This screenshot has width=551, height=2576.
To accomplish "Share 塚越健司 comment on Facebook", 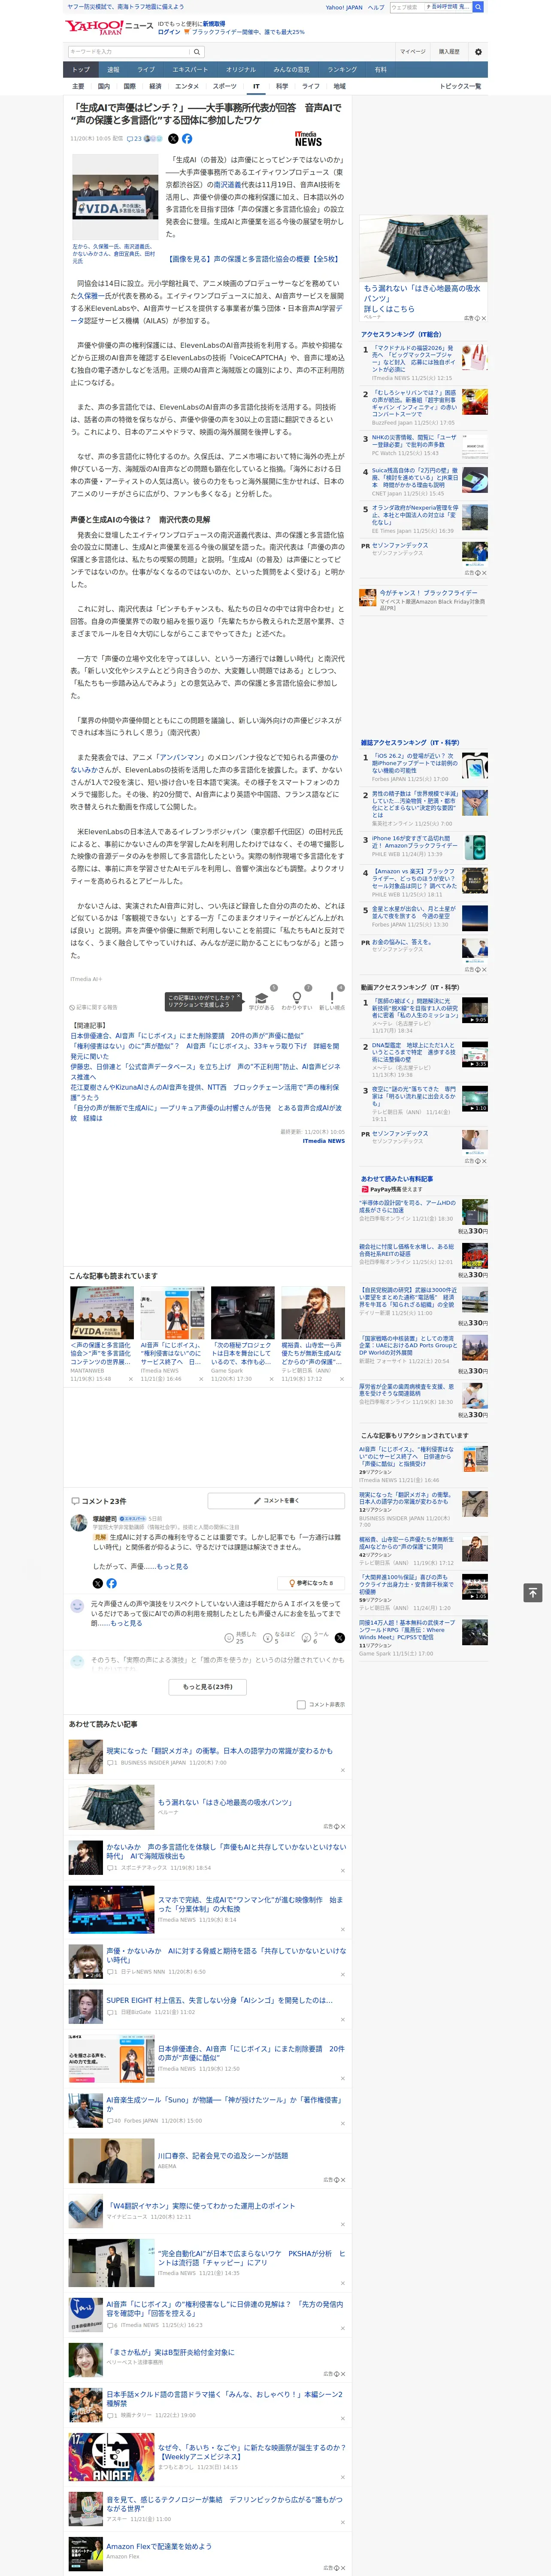I will [x=111, y=1583].
